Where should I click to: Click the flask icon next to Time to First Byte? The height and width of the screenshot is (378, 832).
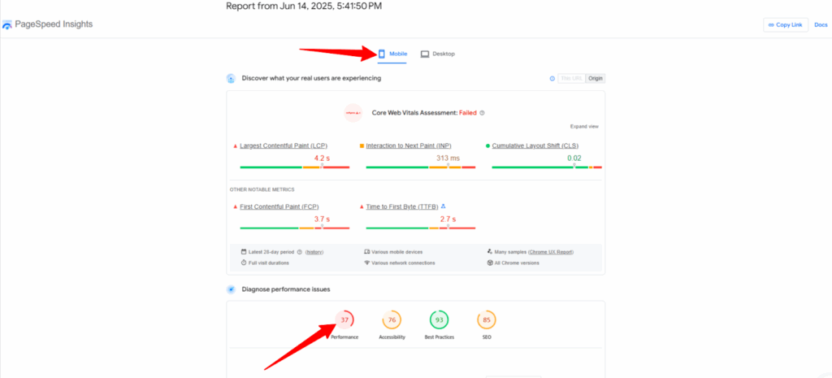[x=444, y=206]
